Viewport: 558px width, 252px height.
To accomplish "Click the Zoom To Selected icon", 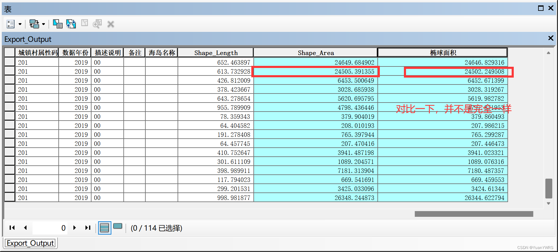I will pos(97,24).
